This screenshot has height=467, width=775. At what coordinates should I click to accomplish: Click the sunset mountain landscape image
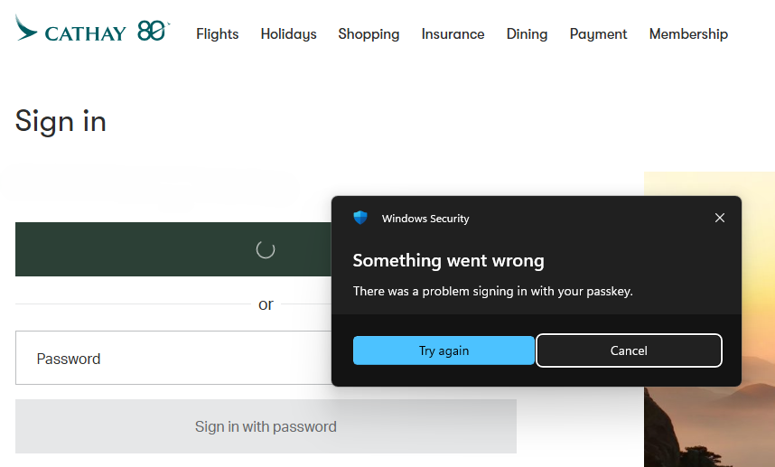[709, 425]
